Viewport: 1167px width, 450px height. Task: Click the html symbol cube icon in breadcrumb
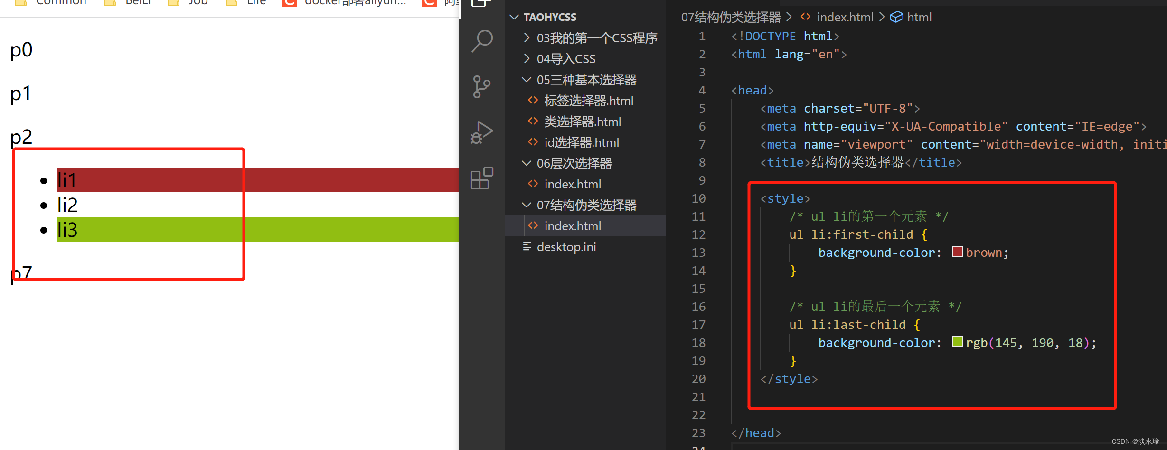(x=896, y=17)
